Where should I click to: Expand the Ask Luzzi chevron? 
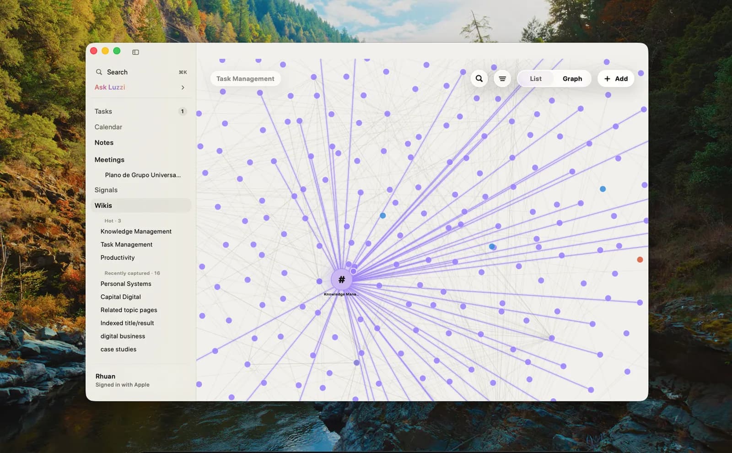[183, 87]
